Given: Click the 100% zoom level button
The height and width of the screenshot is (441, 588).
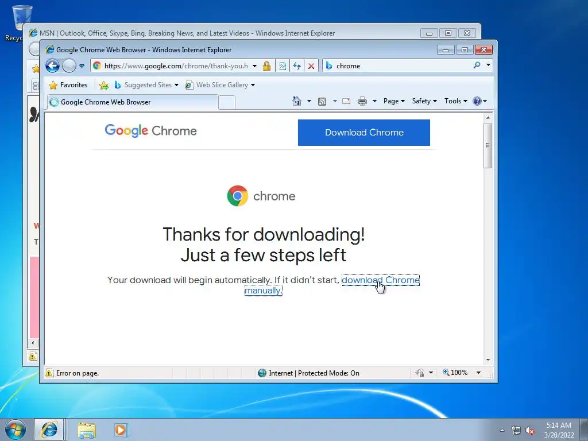Looking at the screenshot, I should click(455, 372).
